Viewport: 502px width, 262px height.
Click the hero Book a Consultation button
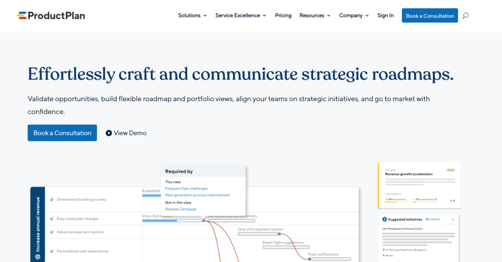pyautogui.click(x=62, y=133)
